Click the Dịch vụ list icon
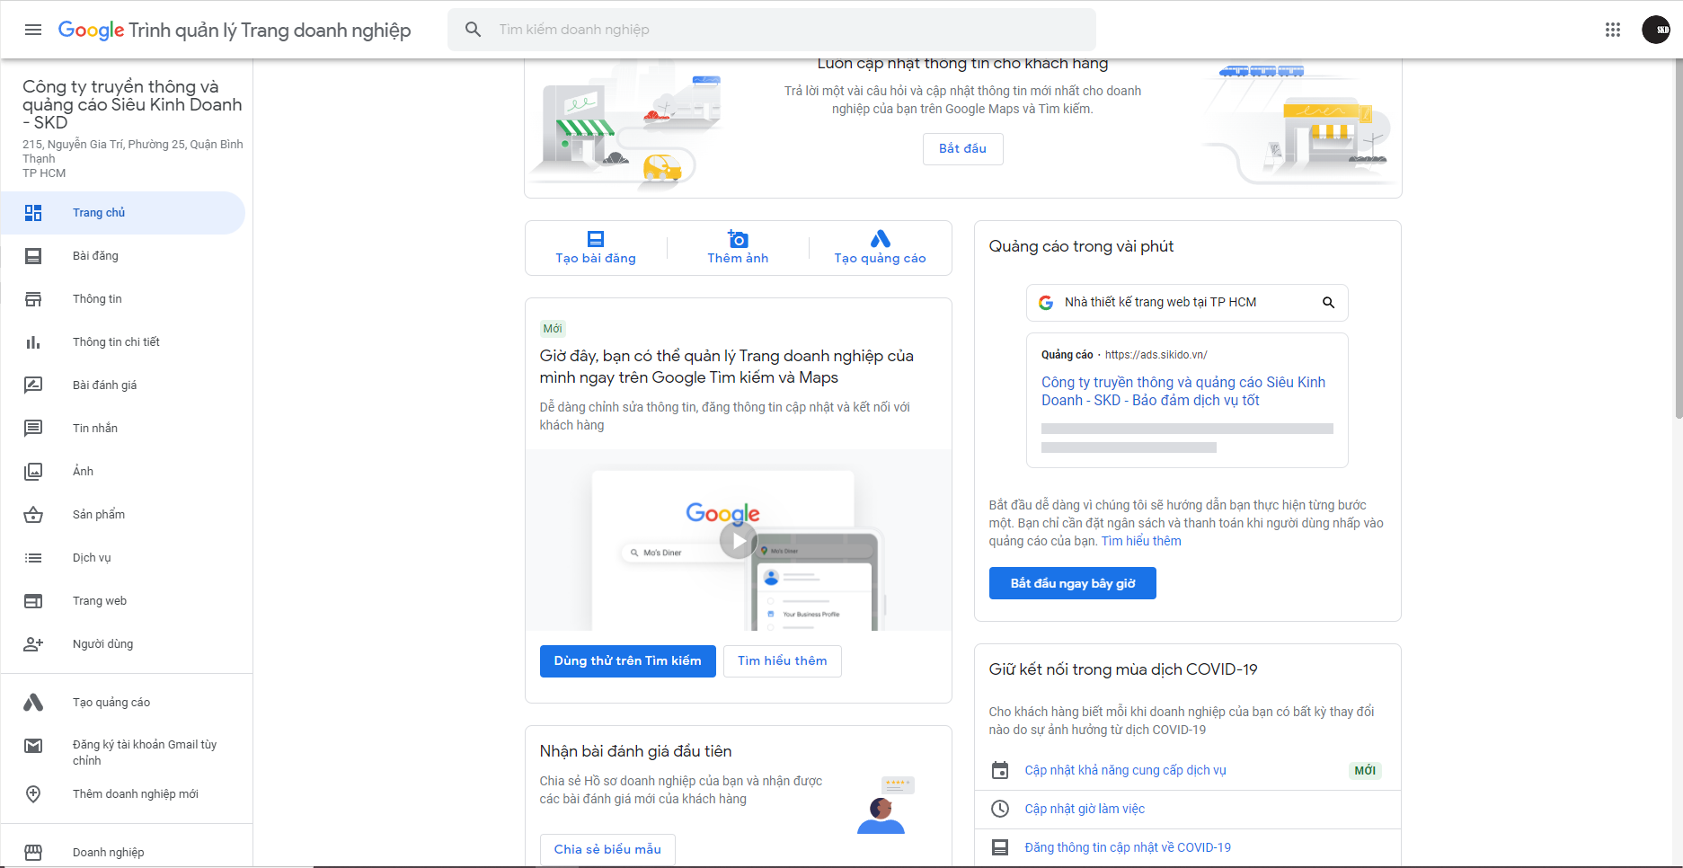This screenshot has height=868, width=1683. pos(33,558)
